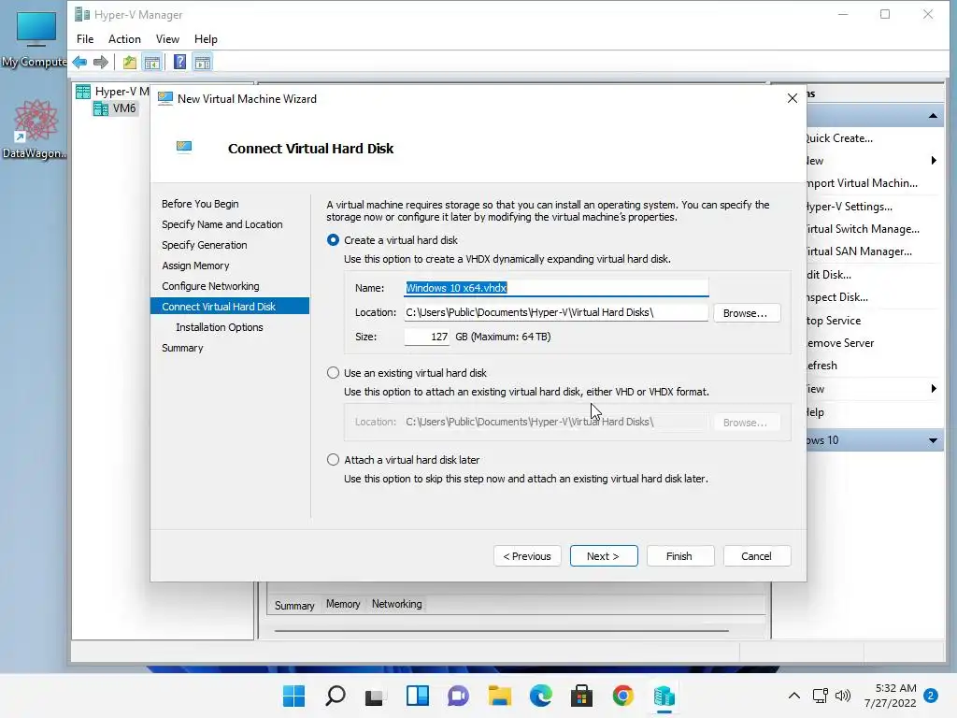The image size is (957, 718).
Task: Launch Google Chrome from taskbar
Action: (623, 696)
